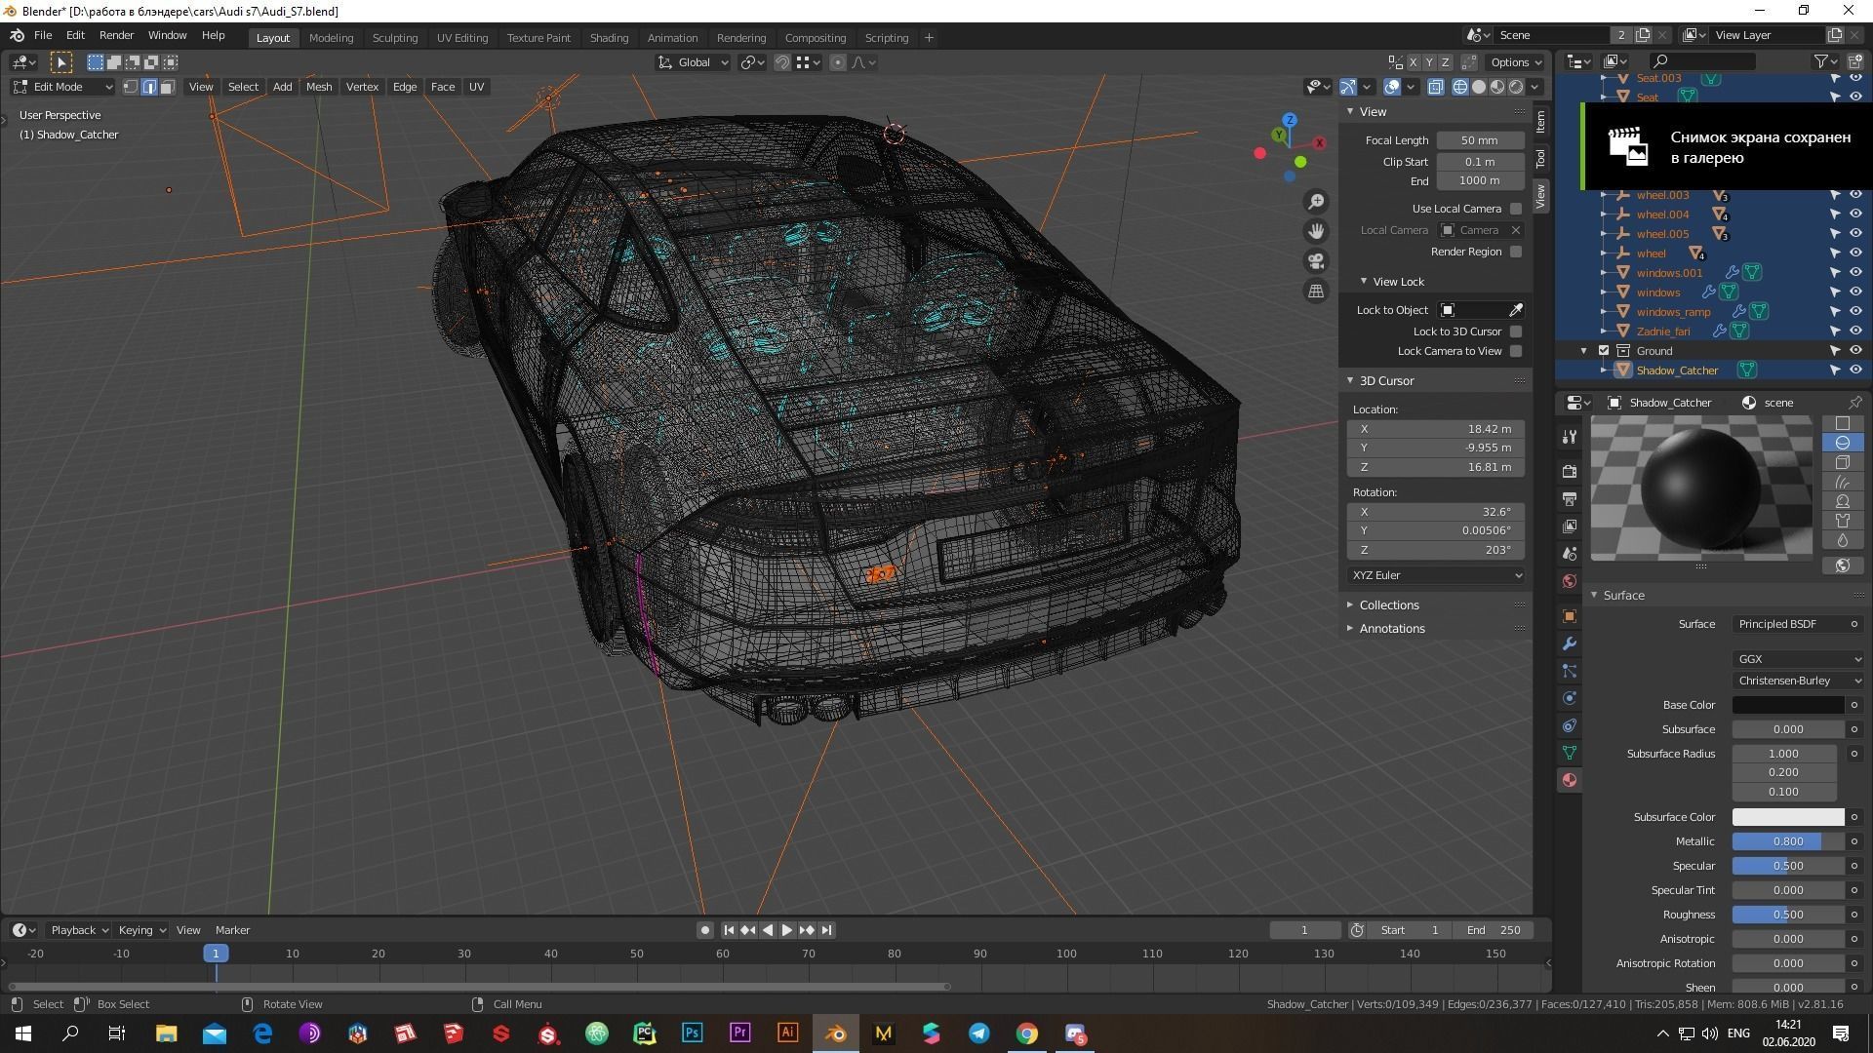Open Render properties tab
The image size is (1873, 1053).
point(1569,472)
